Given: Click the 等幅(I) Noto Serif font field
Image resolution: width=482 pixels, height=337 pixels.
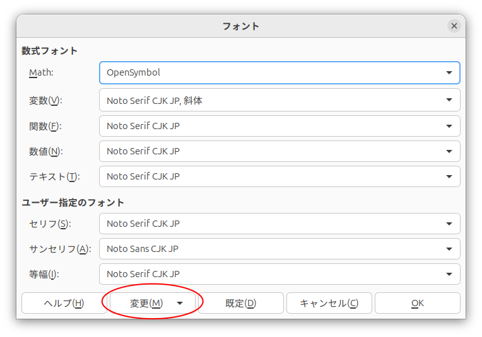Looking at the screenshot, I should click(279, 274).
